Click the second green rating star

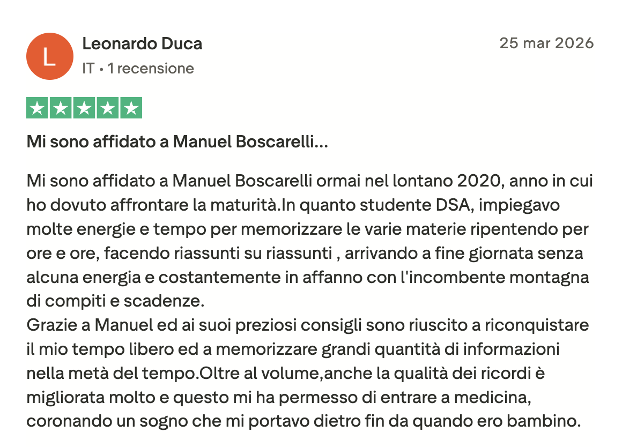pos(61,108)
